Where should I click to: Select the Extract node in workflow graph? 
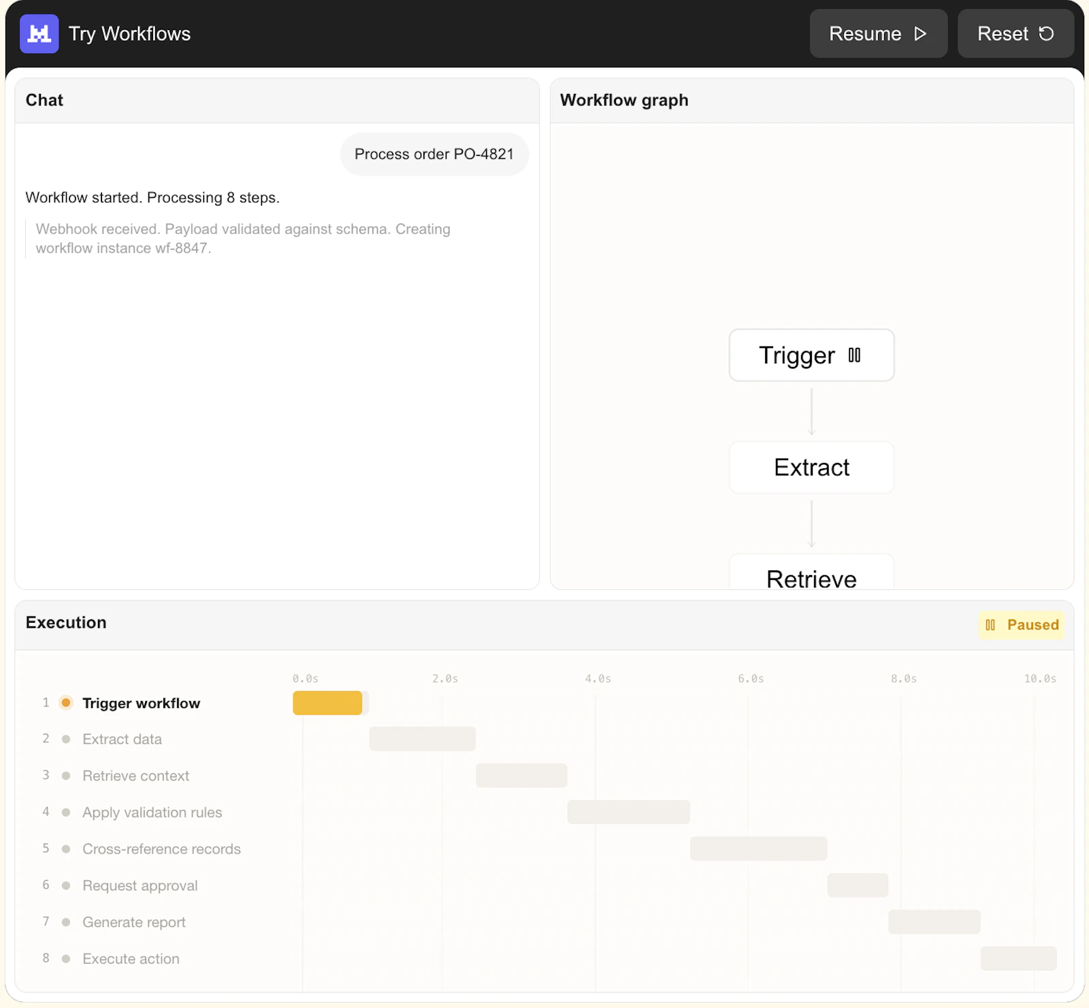coord(811,468)
